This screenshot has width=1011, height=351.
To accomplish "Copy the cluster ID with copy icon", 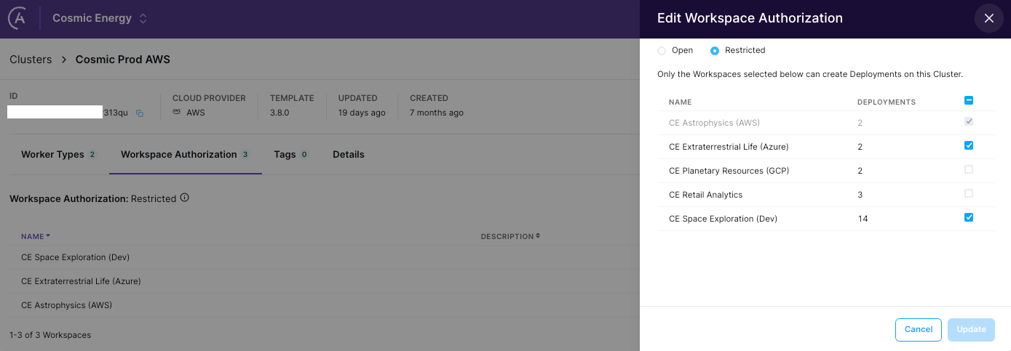I will pyautogui.click(x=140, y=113).
